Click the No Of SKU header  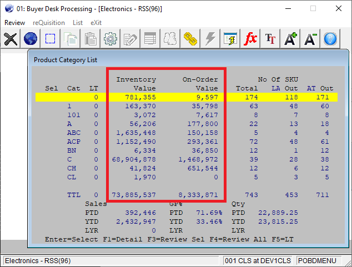click(278, 79)
